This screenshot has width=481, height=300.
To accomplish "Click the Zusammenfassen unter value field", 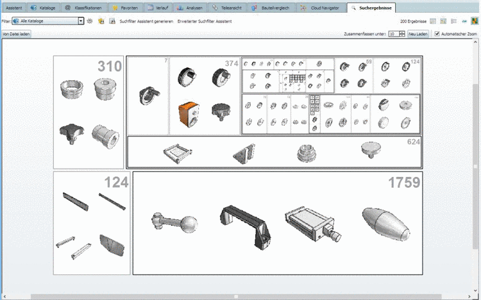I will [x=394, y=34].
